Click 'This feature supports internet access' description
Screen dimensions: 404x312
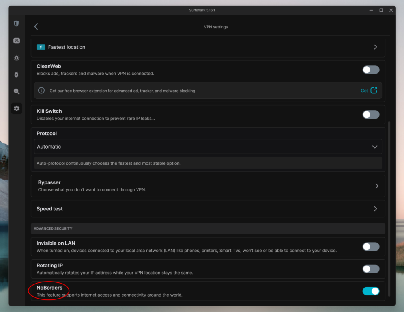110,295
